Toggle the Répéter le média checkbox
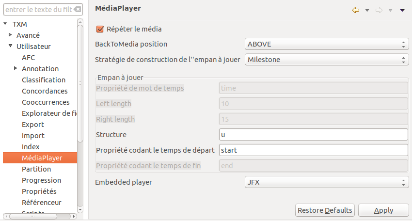 101,29
